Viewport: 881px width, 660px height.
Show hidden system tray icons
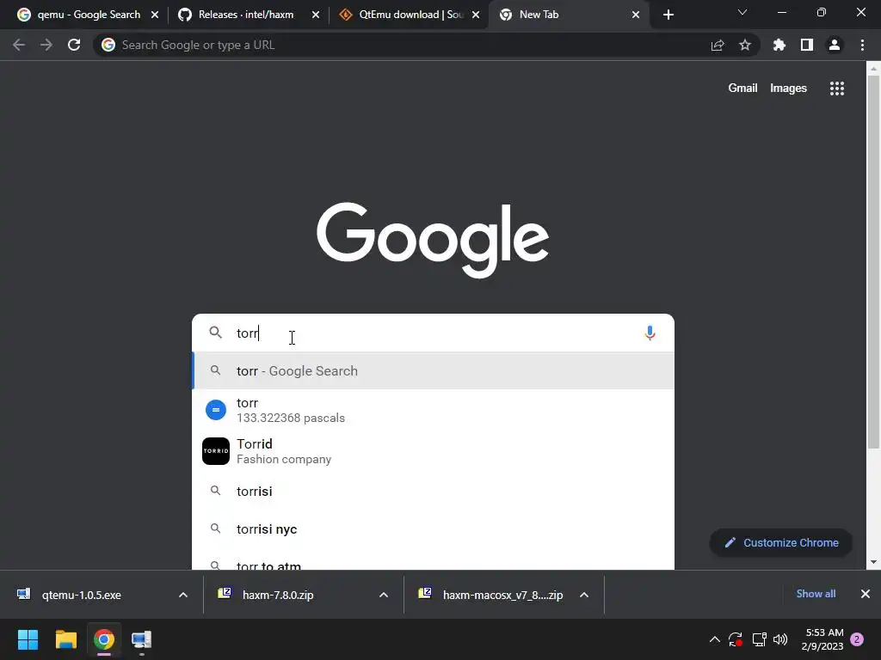pos(715,639)
